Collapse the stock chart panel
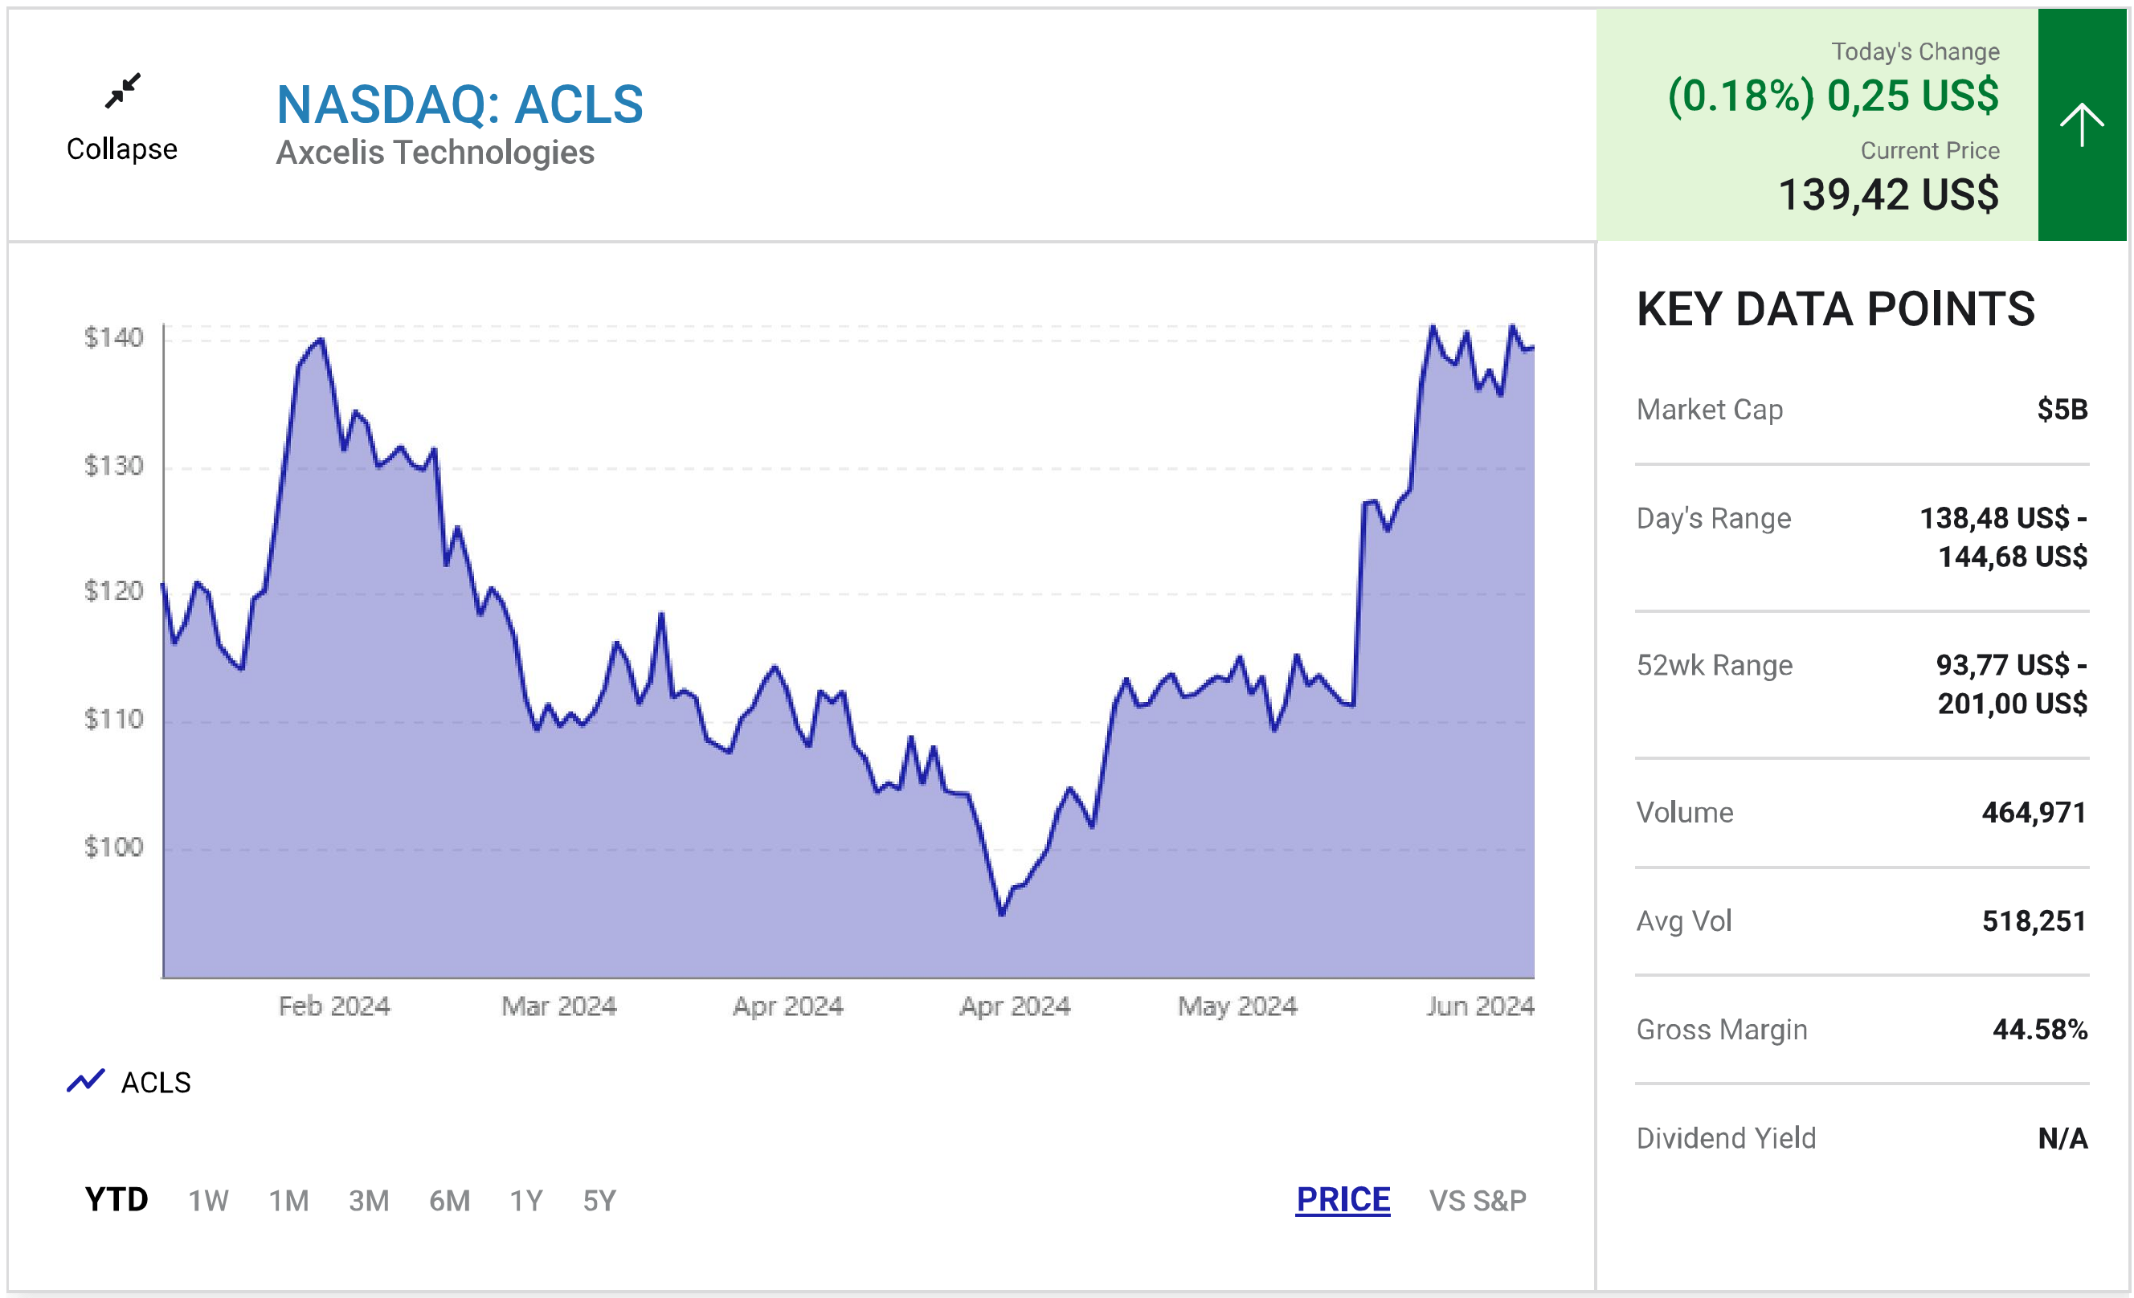The width and height of the screenshot is (2134, 1298). 122,149
